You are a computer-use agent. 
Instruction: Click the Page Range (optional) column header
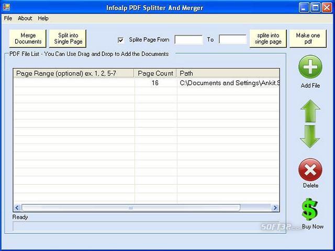coord(74,73)
